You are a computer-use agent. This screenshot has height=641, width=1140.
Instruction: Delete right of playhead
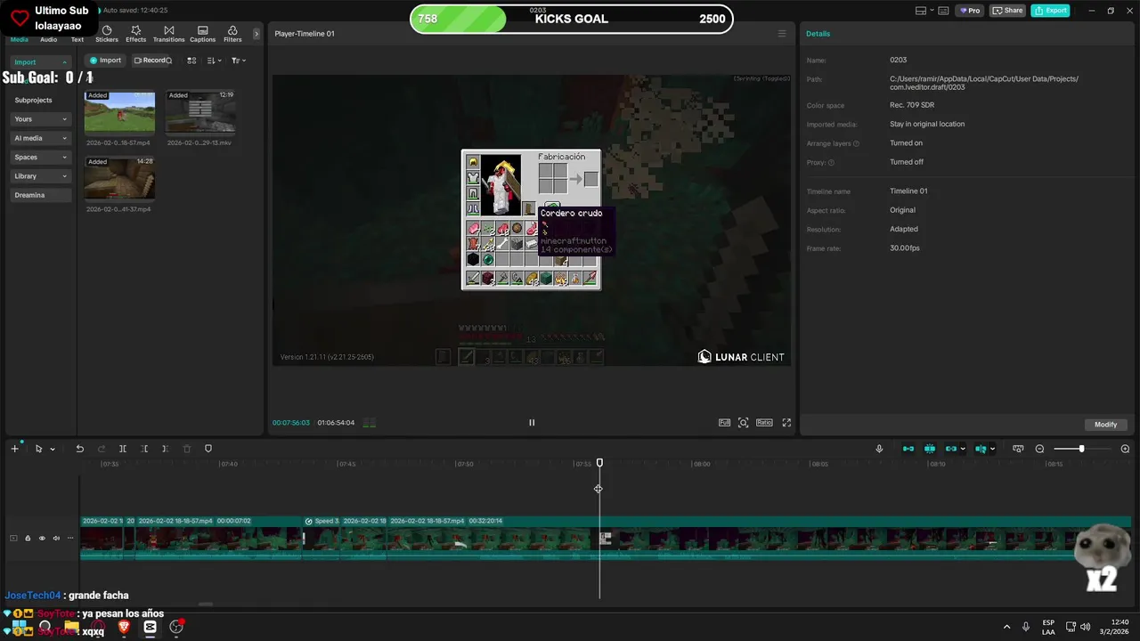[x=165, y=449]
